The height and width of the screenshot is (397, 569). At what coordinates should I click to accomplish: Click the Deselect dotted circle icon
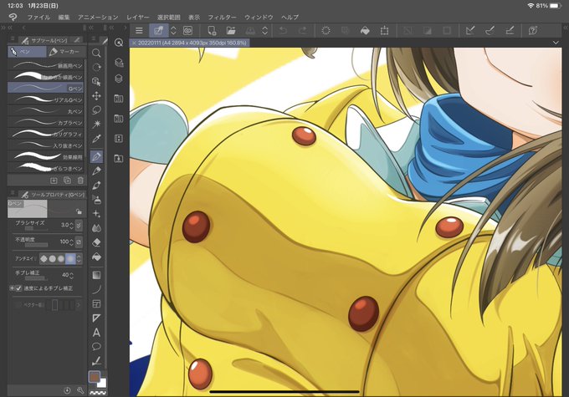coord(326,30)
